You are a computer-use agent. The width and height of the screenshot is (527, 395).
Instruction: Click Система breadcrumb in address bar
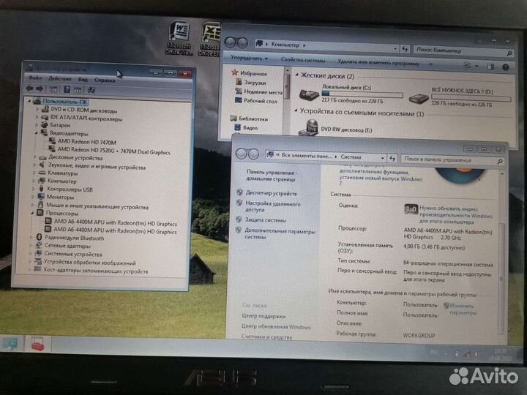tap(351, 157)
